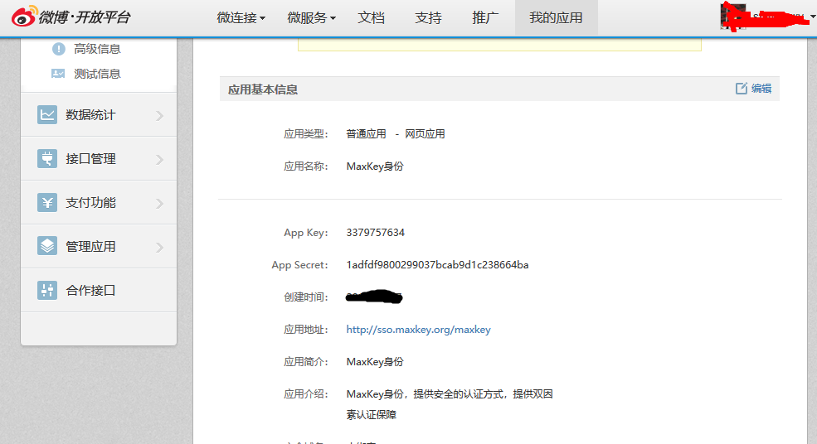Click the 测试信息 icon in sidebar
Viewport: 817px width, 444px height.
(58, 74)
